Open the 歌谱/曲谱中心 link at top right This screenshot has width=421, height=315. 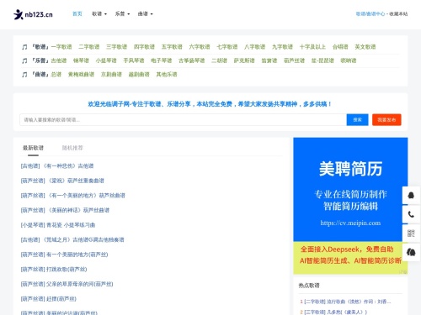370,13
